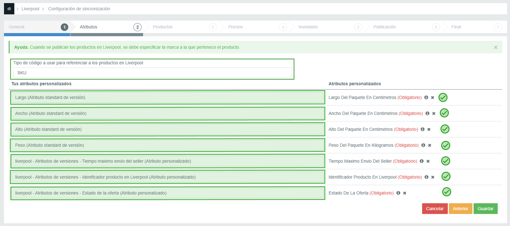
Task: Remove mapping for Largo Del Paquete
Action: [432, 97]
